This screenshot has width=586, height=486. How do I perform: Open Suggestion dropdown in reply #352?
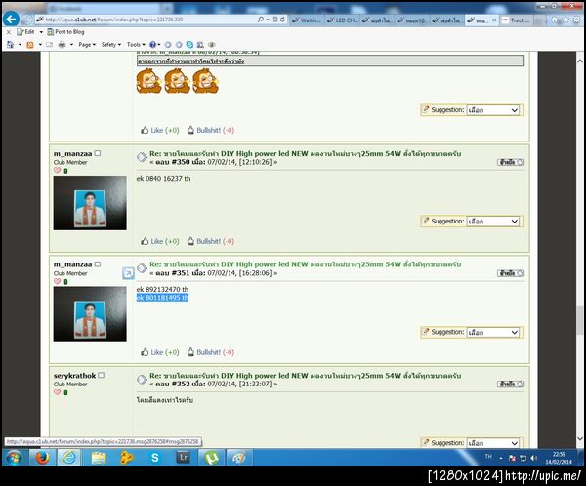tap(493, 443)
